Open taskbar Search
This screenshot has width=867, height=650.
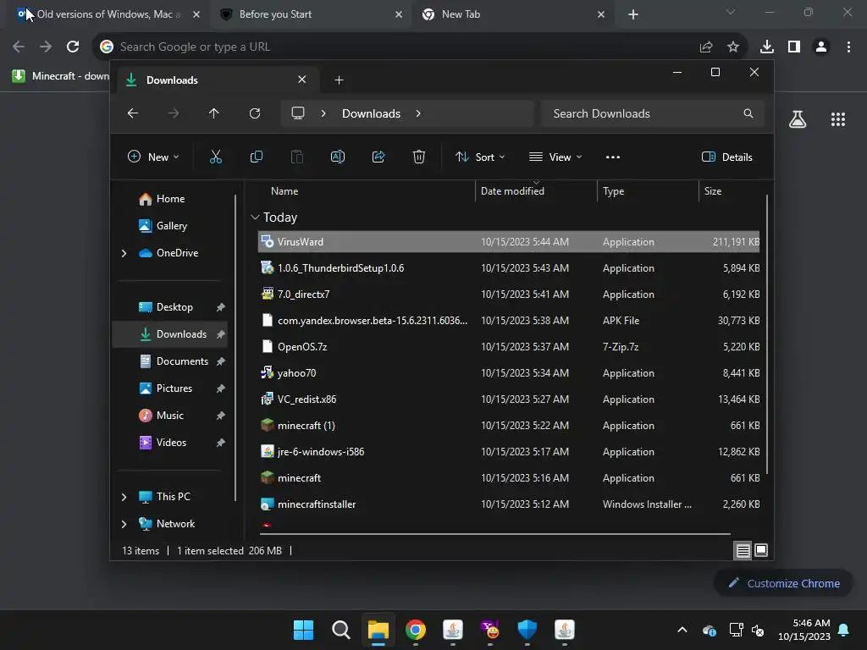[340, 630]
